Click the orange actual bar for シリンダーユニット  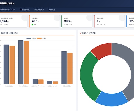[x=41, y=82]
